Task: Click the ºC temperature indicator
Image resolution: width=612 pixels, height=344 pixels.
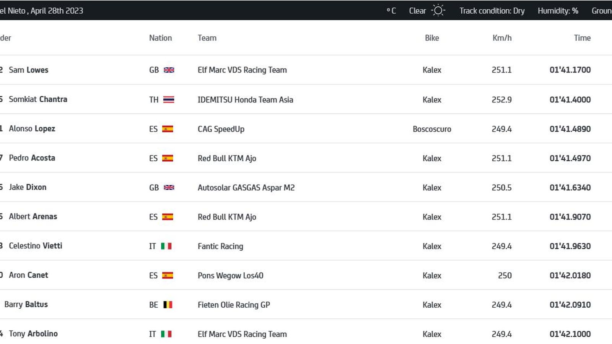Action: (391, 11)
